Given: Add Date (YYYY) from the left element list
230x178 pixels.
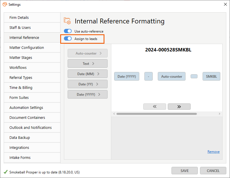Looking at the screenshot, I should (88, 94).
